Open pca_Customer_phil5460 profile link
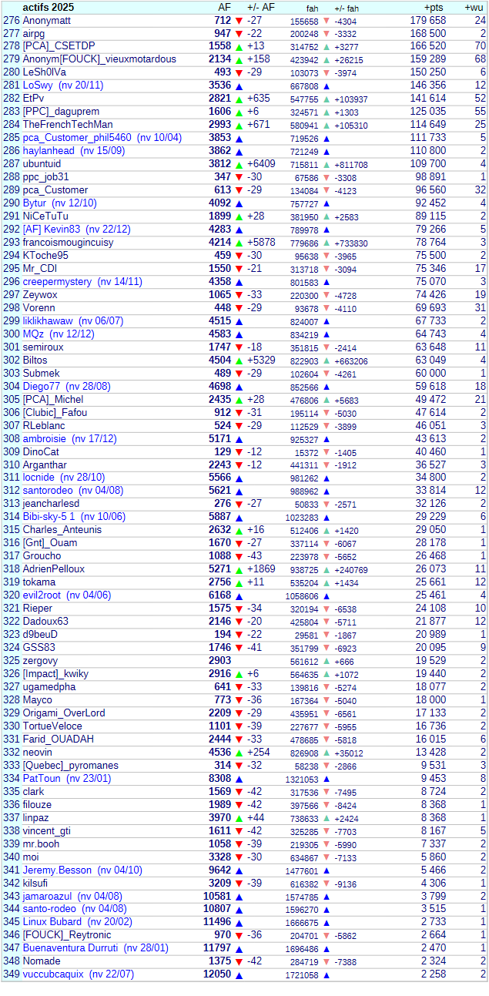 [x=77, y=138]
